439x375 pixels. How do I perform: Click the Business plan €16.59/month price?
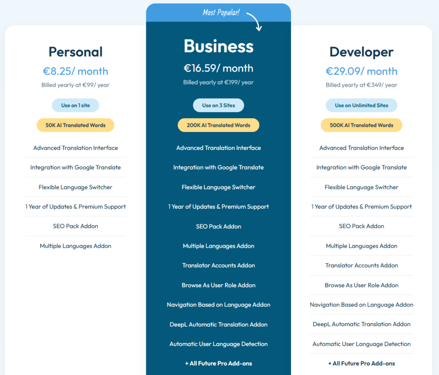coord(219,68)
